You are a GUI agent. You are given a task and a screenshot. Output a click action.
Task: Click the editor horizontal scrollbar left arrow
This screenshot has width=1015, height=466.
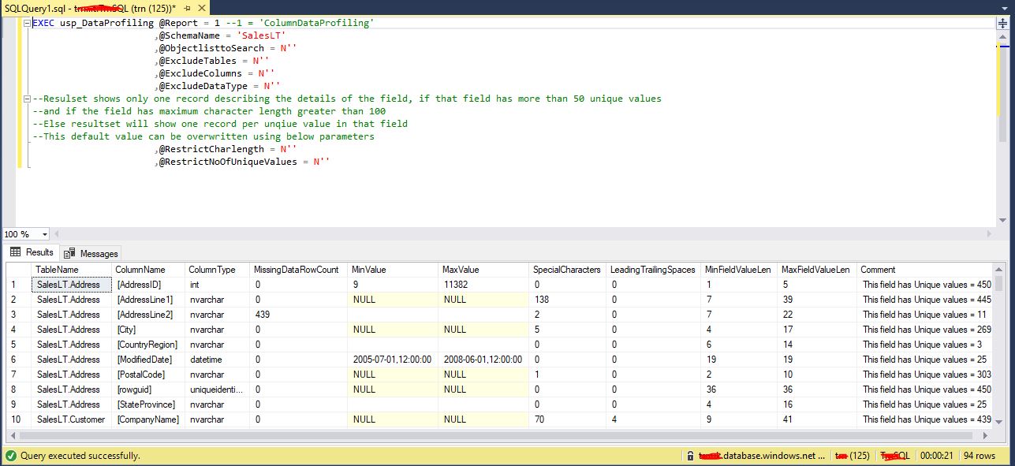[x=57, y=234]
